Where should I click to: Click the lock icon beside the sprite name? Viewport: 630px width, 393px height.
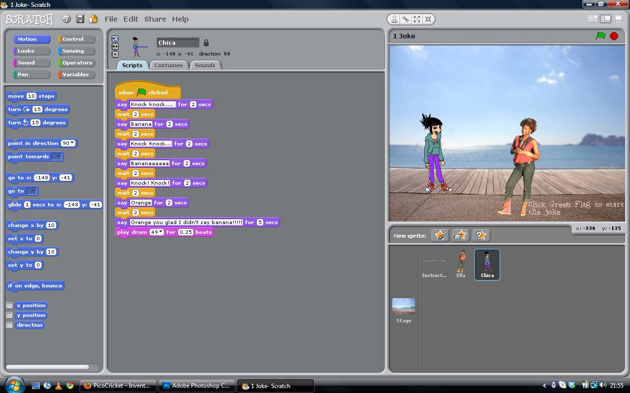coord(206,43)
